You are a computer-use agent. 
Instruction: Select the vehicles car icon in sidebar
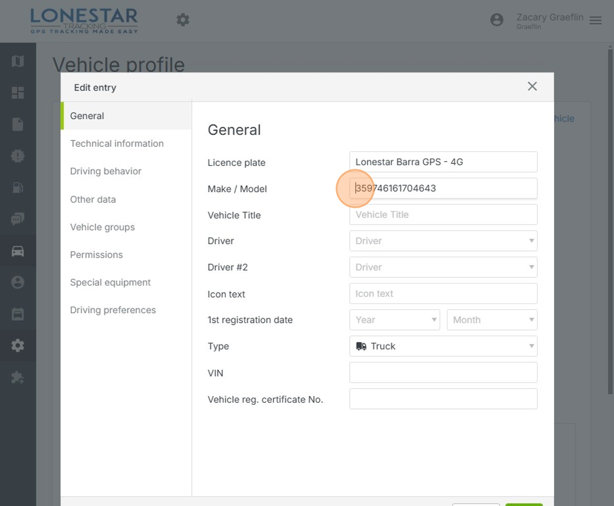[x=18, y=251]
